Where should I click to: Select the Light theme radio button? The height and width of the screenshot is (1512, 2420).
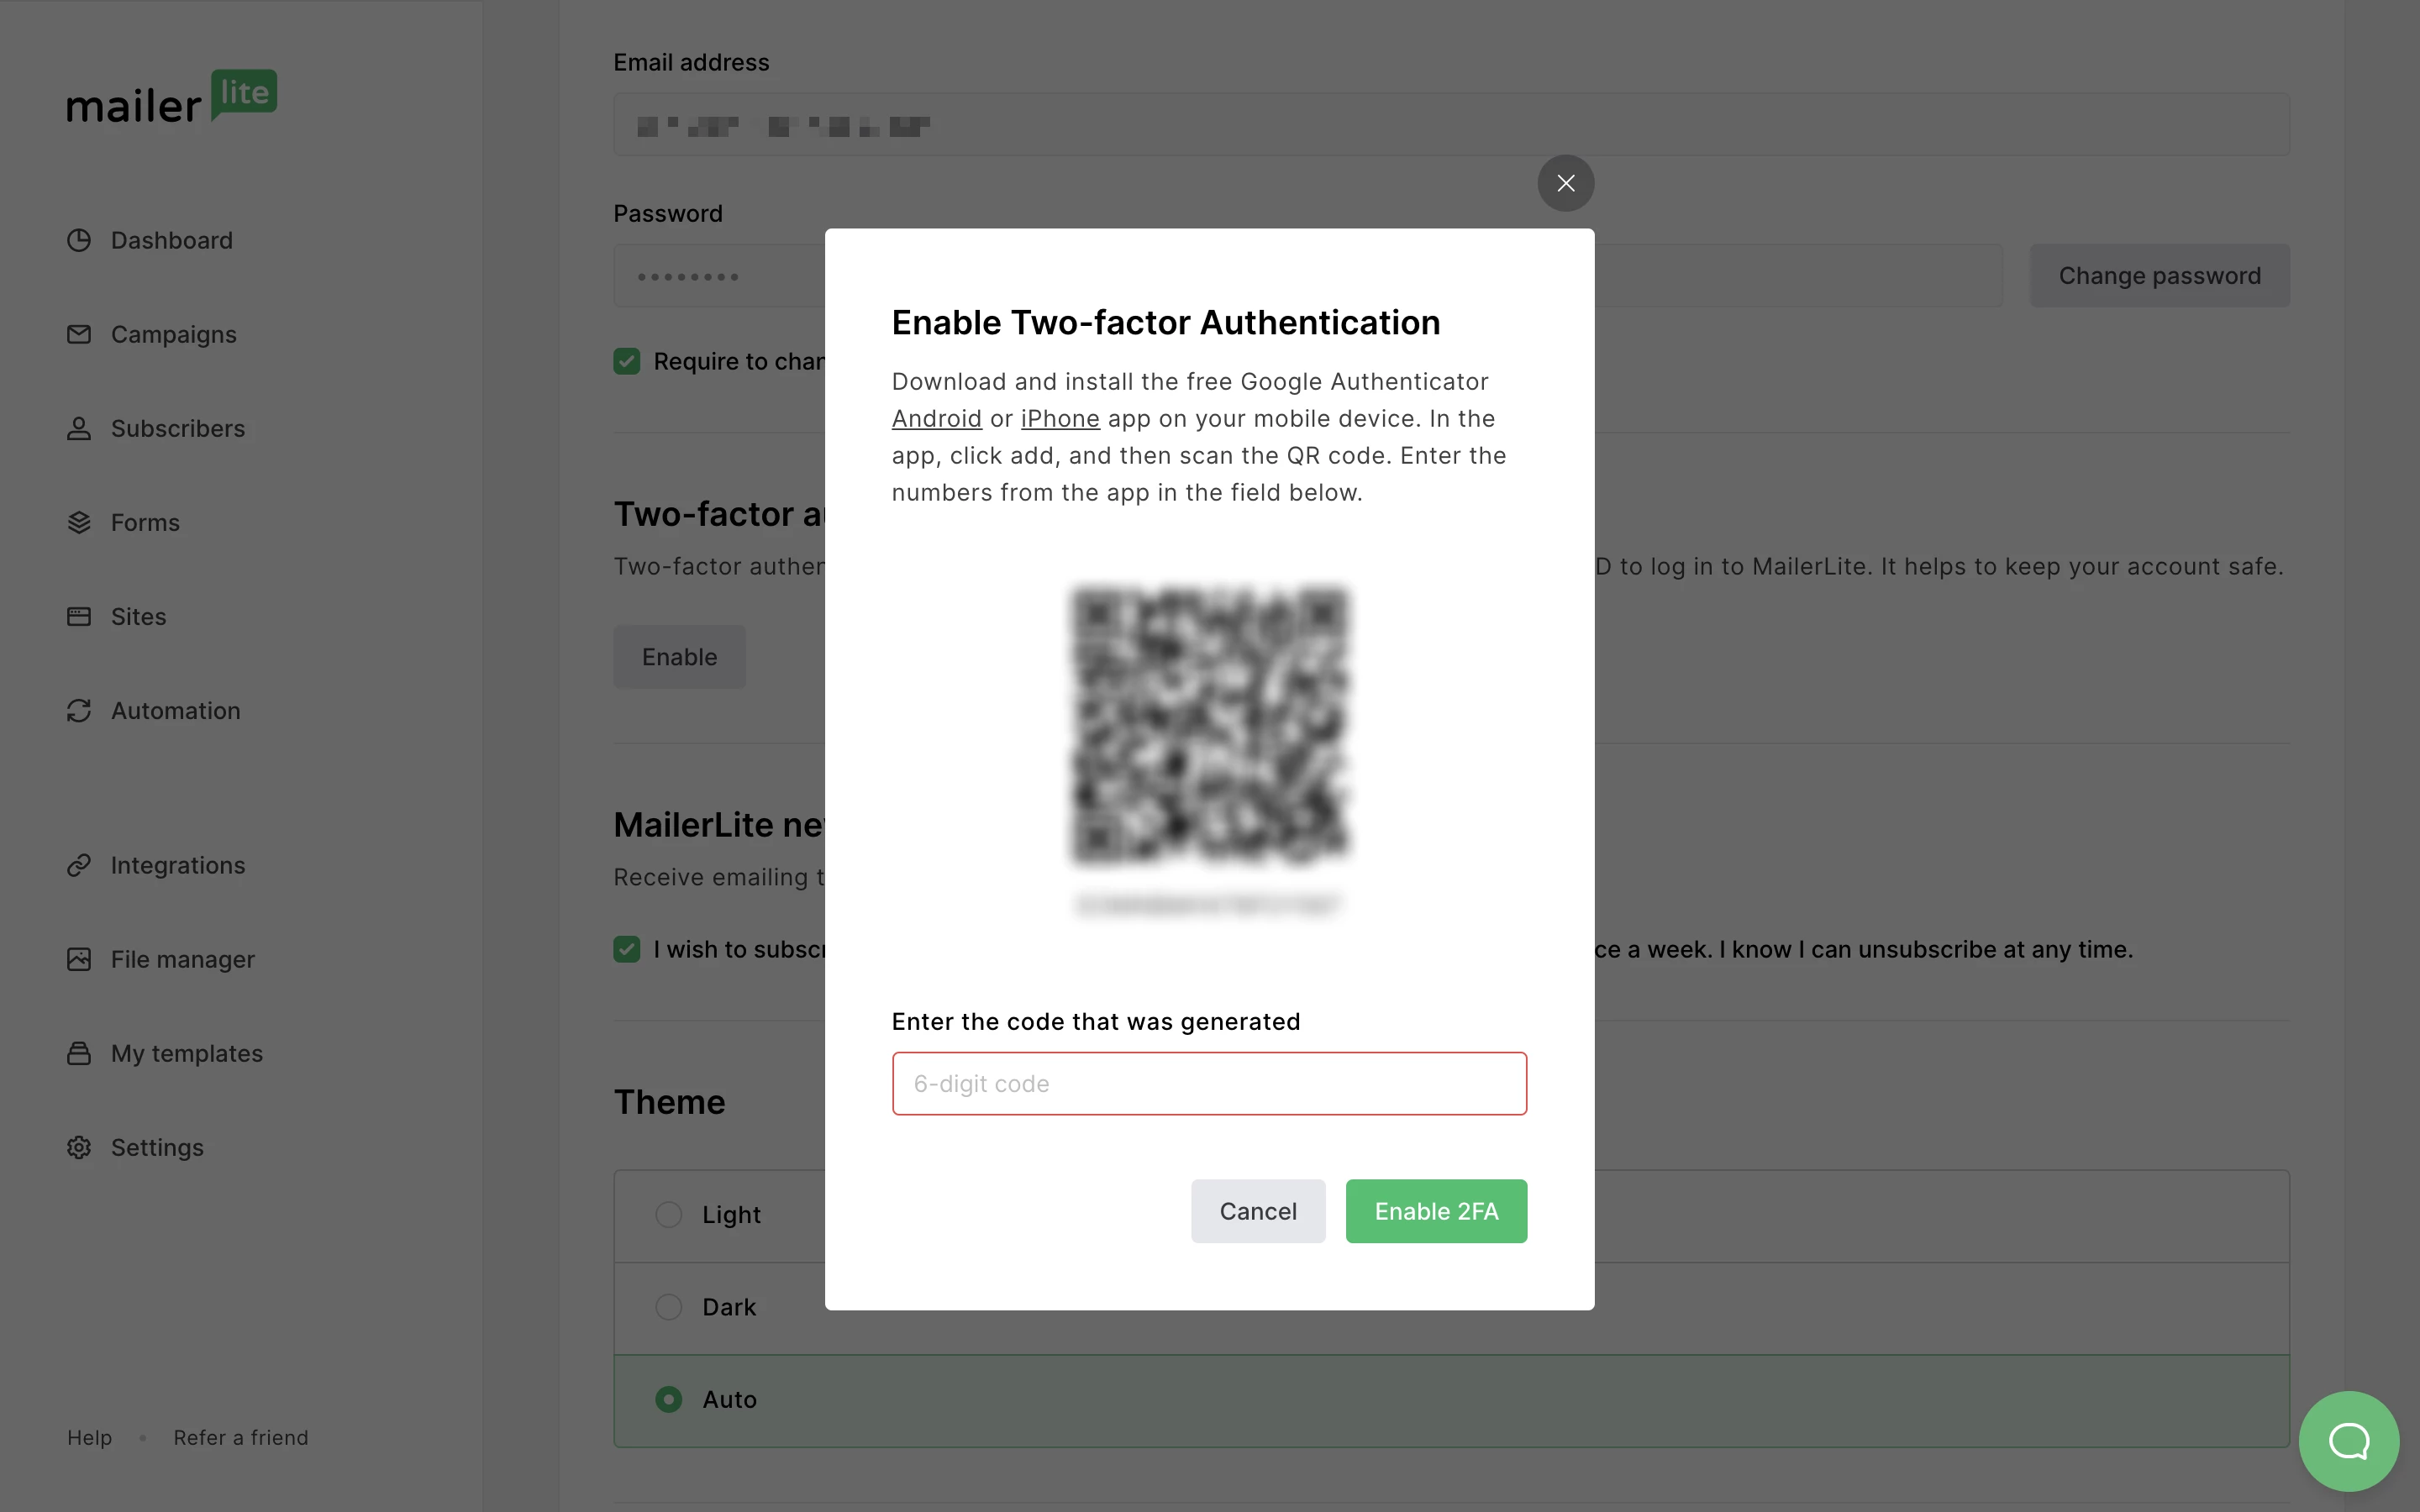coord(668,1214)
